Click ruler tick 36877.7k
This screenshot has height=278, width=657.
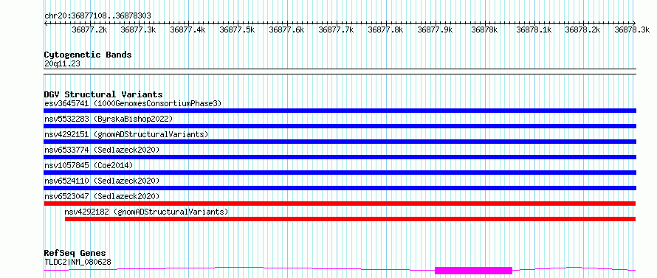[x=336, y=29]
